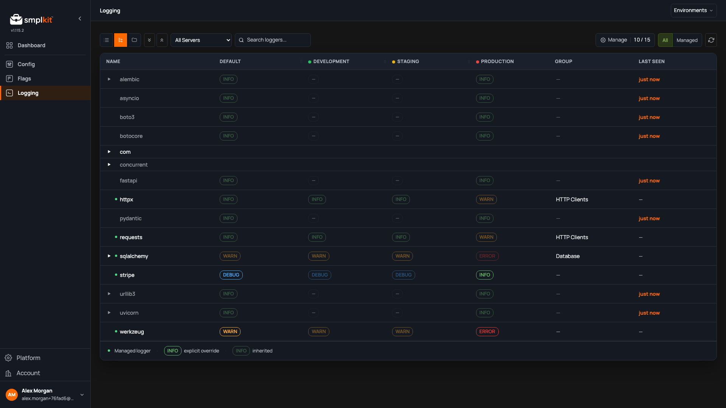Open Account section
Viewport: 726px width, 408px height.
pos(45,373)
